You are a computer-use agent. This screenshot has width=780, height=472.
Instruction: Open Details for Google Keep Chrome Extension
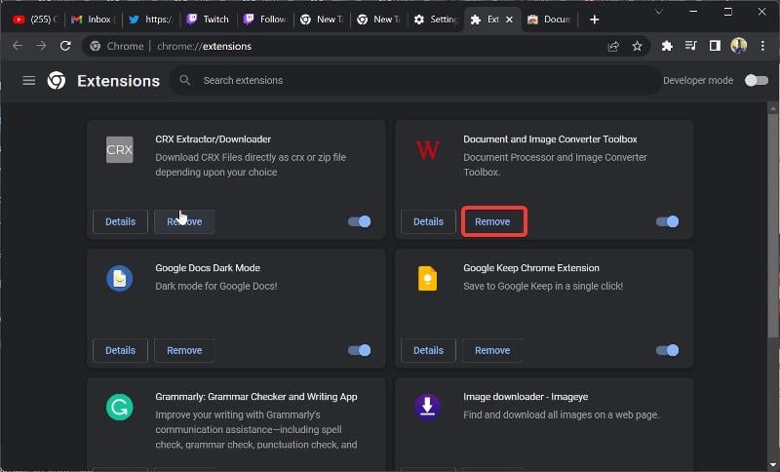click(428, 350)
